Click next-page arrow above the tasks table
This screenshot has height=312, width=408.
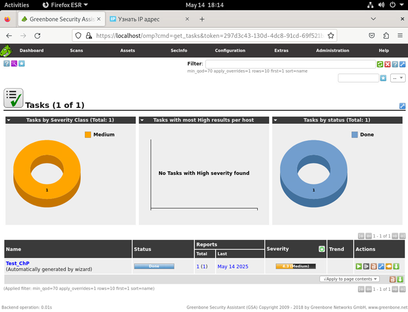(395, 236)
